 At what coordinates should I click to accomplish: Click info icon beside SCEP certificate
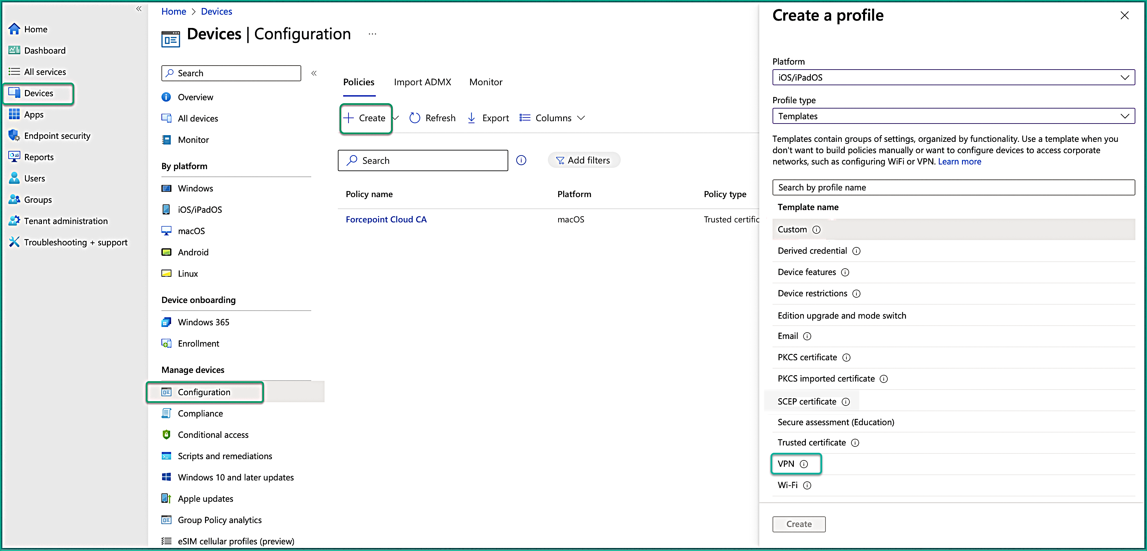[x=845, y=402]
